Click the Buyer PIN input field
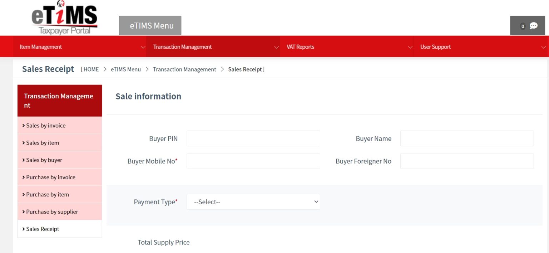 [x=253, y=138]
